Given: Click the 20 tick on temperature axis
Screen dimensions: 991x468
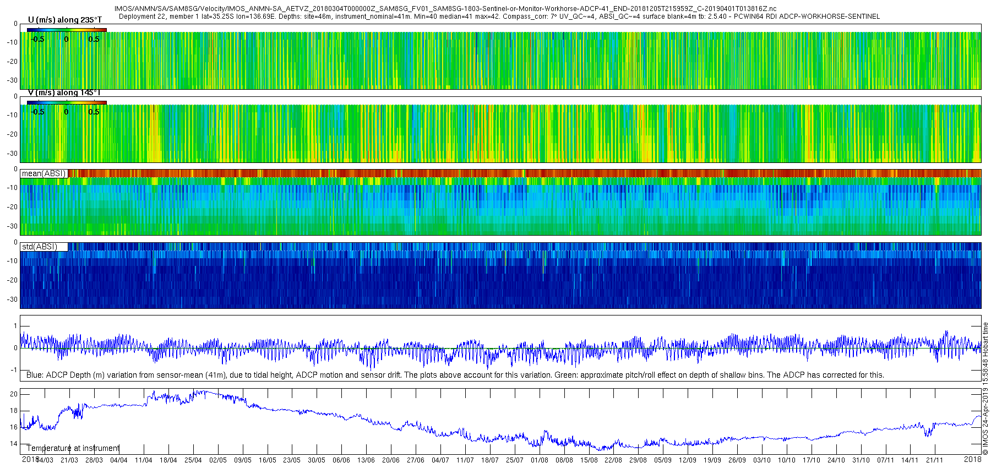Looking at the screenshot, I should (x=14, y=394).
